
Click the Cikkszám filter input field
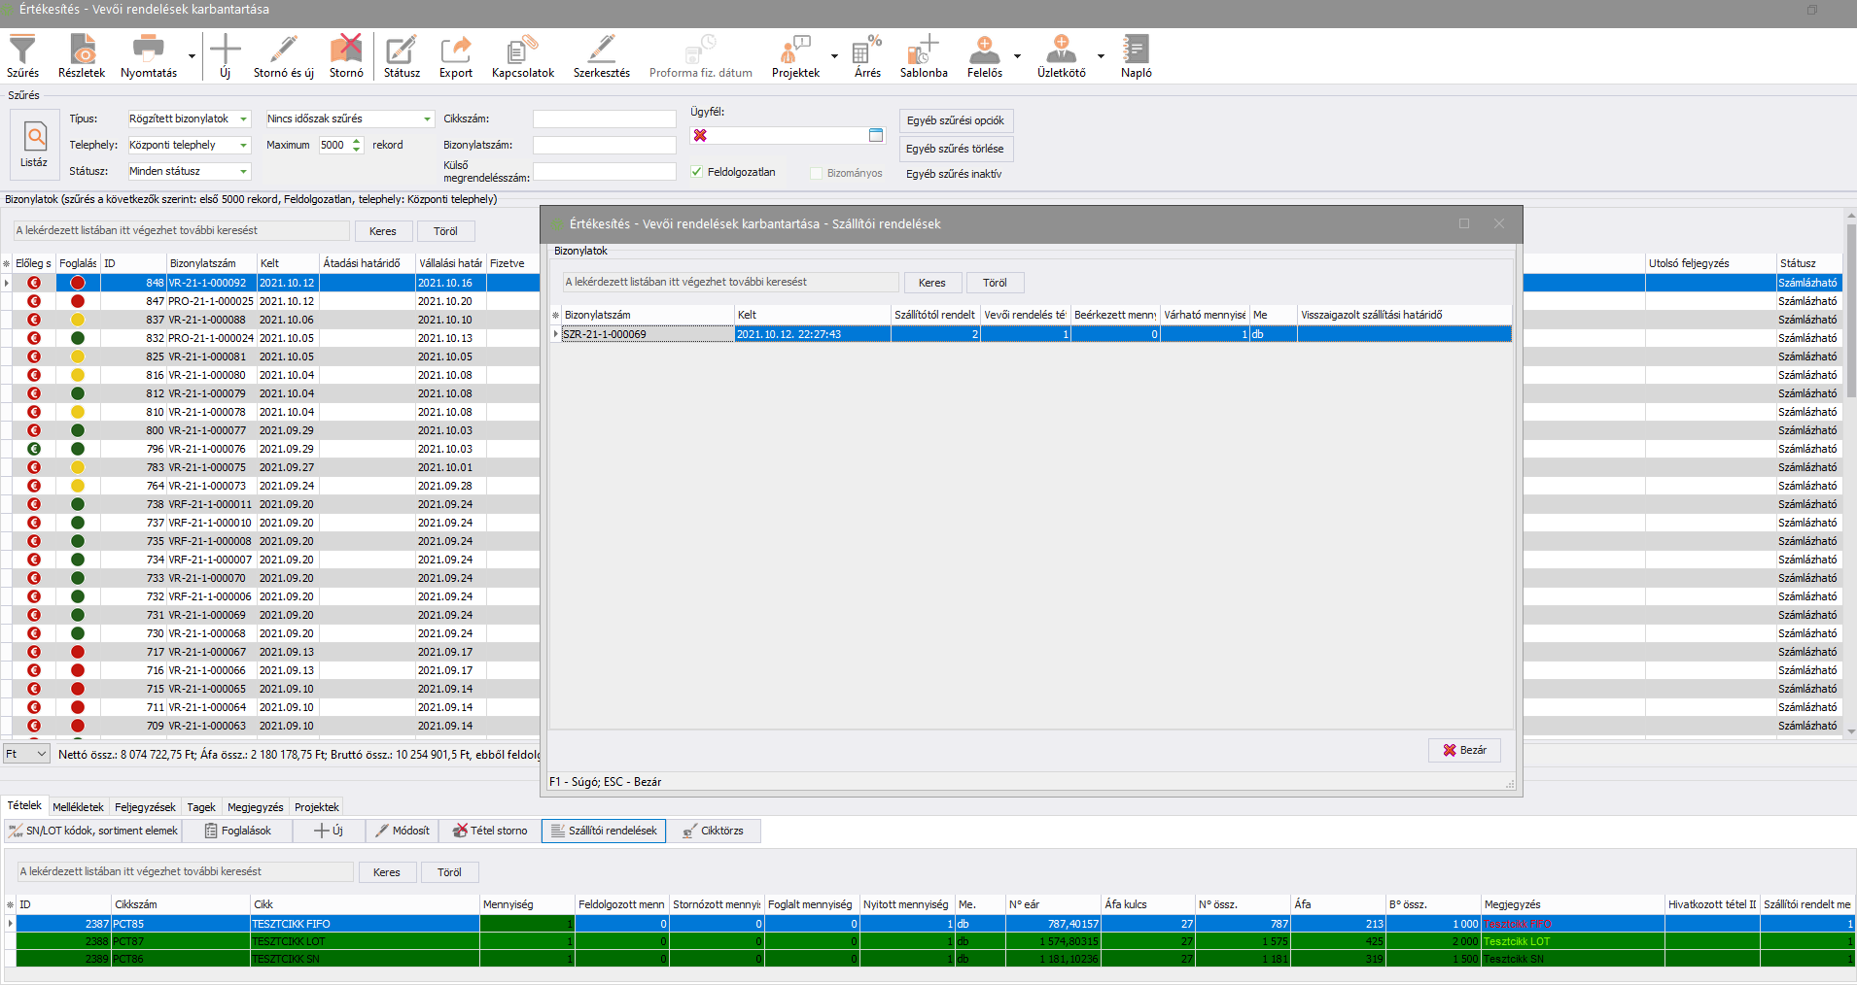[x=604, y=119]
